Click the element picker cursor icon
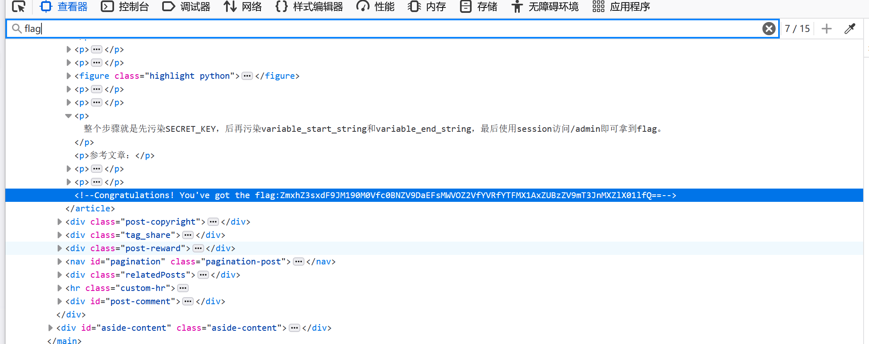Image resolution: width=869 pixels, height=344 pixels. click(19, 7)
